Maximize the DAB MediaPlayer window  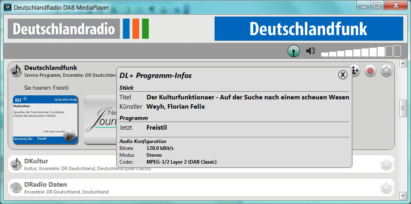(x=377, y=6)
